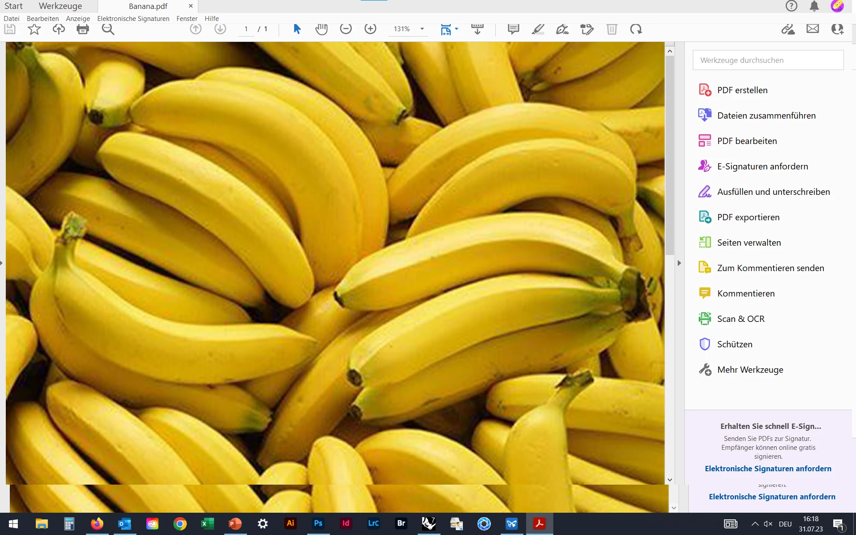Click the zoom out minus icon
856x535 pixels.
(346, 29)
